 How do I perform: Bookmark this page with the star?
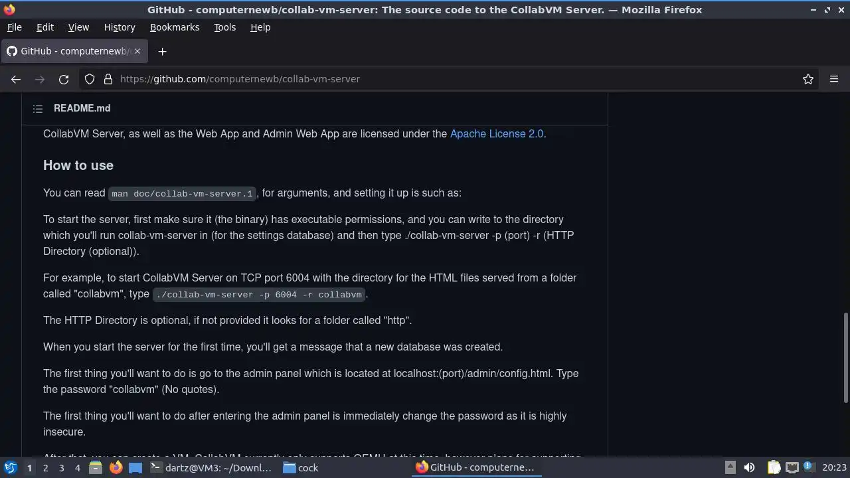point(808,79)
